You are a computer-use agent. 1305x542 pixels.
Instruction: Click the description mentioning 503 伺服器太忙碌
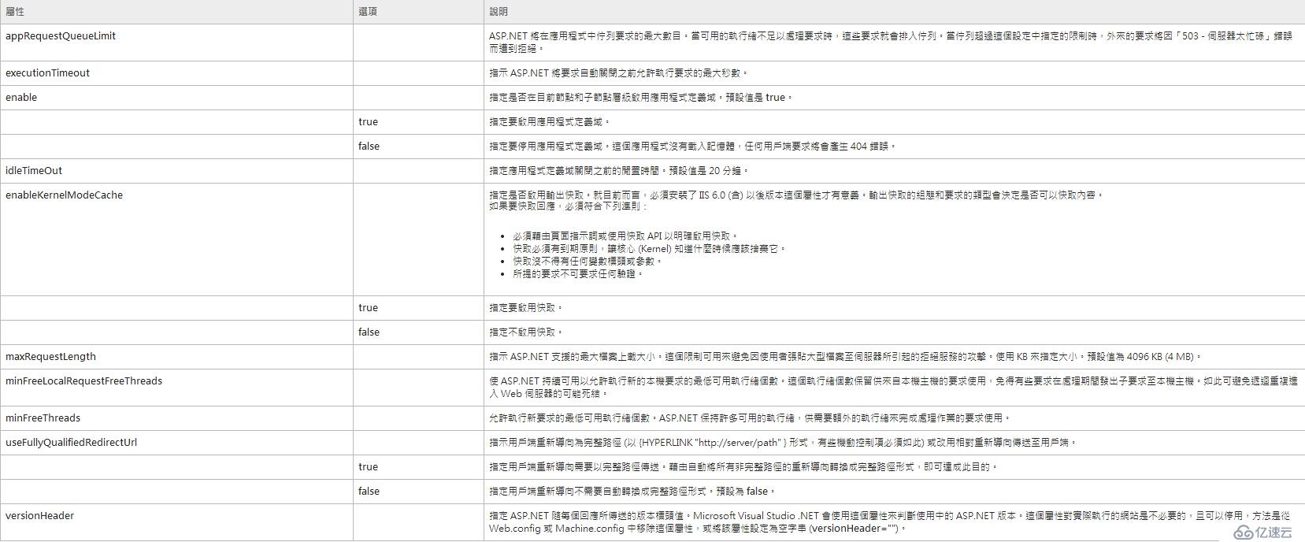[891, 43]
